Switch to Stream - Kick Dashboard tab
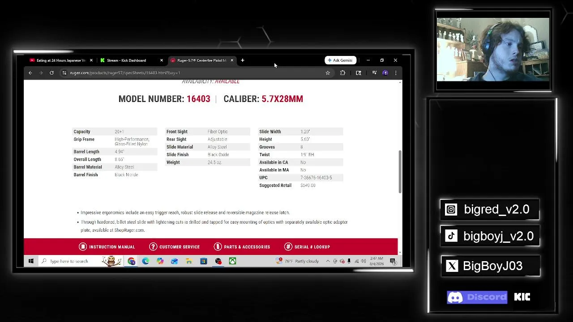The width and height of the screenshot is (573, 322). click(x=127, y=60)
